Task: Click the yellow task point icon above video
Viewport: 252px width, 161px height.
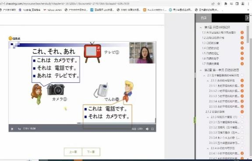Action: (10, 38)
